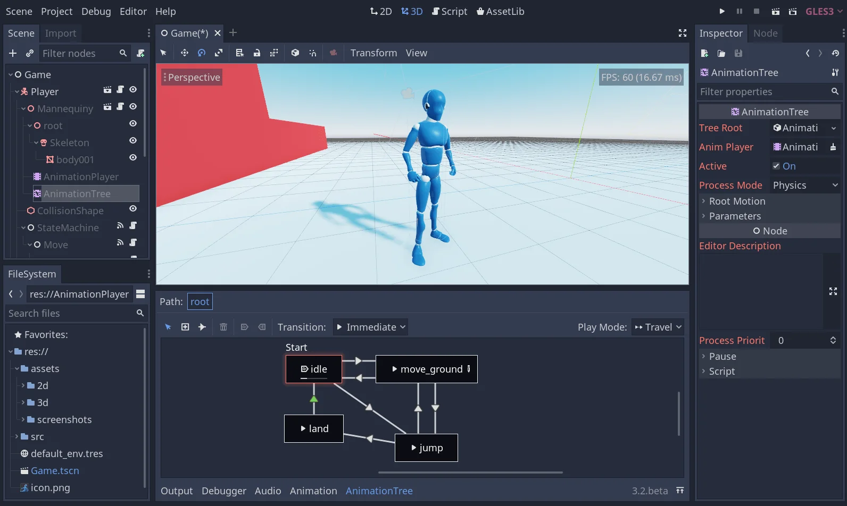
Task: Switch to the Node tab
Action: click(765, 33)
